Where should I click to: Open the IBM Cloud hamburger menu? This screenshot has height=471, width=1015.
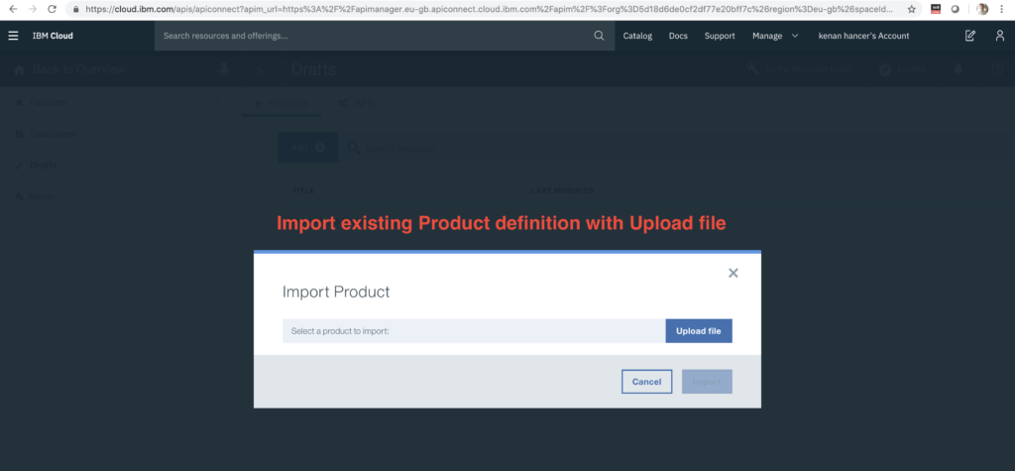(13, 36)
